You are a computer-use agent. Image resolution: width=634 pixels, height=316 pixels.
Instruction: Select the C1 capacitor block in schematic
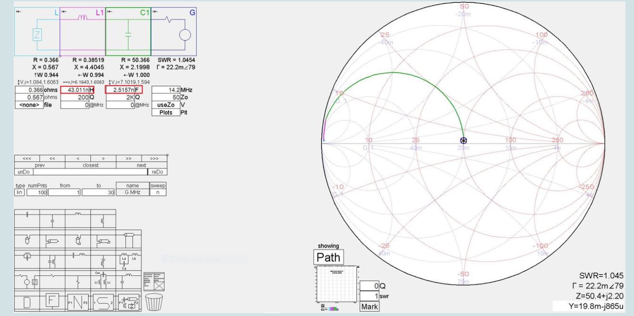point(128,32)
